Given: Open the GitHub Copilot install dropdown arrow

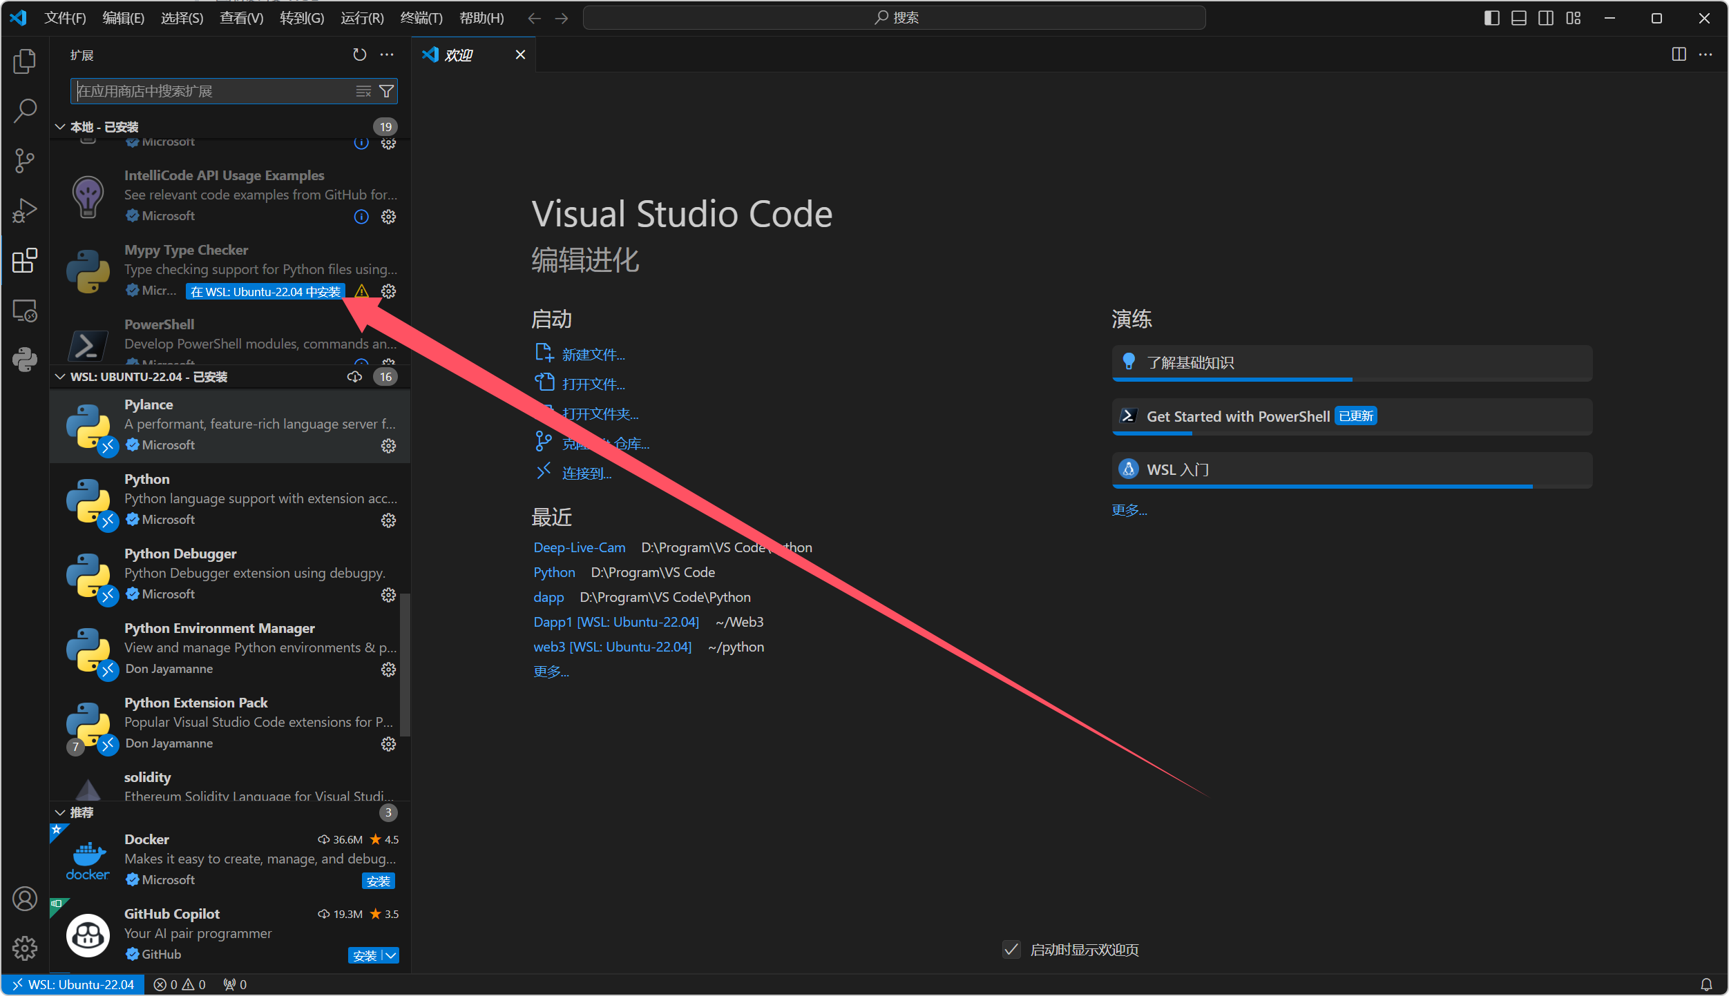Looking at the screenshot, I should tap(391, 955).
